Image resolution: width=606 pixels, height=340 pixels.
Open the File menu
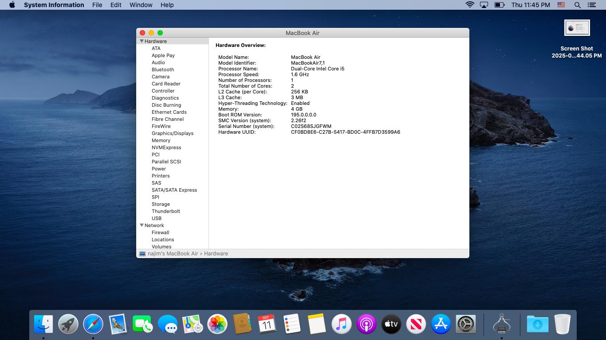[x=97, y=5]
